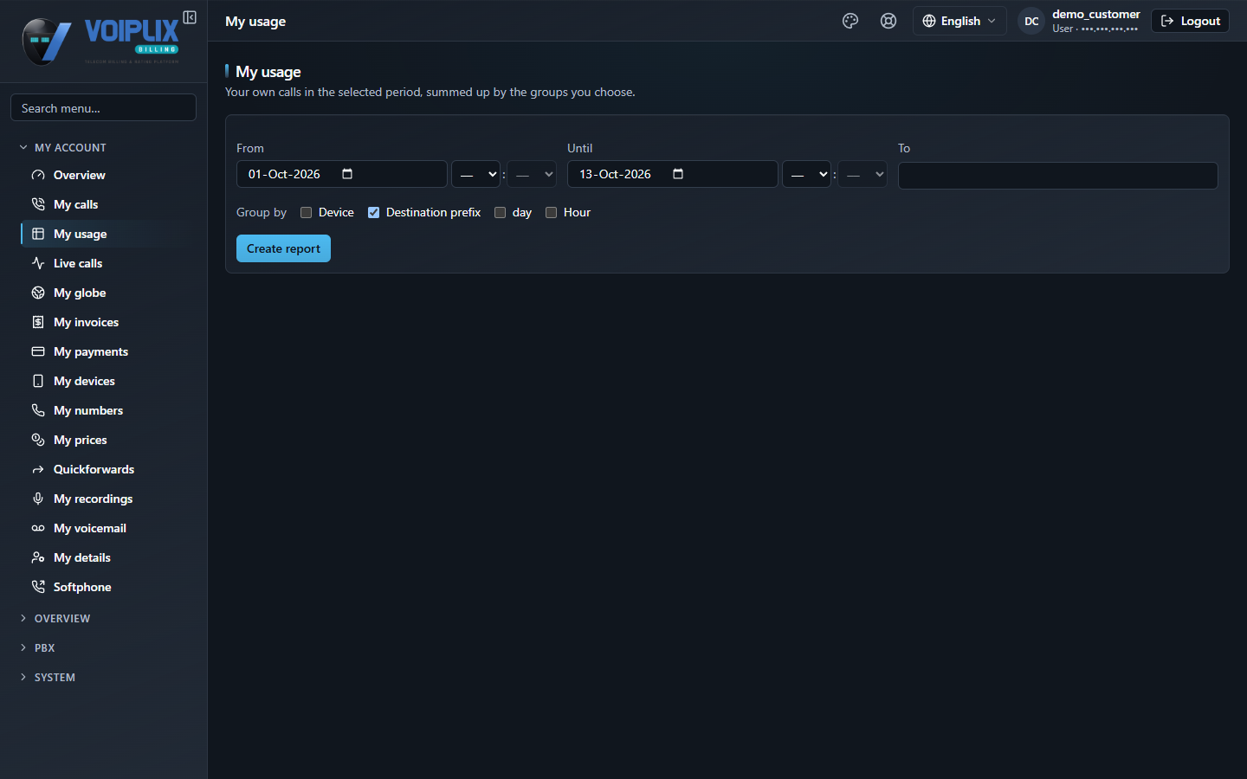The width and height of the screenshot is (1247, 779).
Task: Click the From date field 01-Oct-2026
Action: tap(342, 174)
